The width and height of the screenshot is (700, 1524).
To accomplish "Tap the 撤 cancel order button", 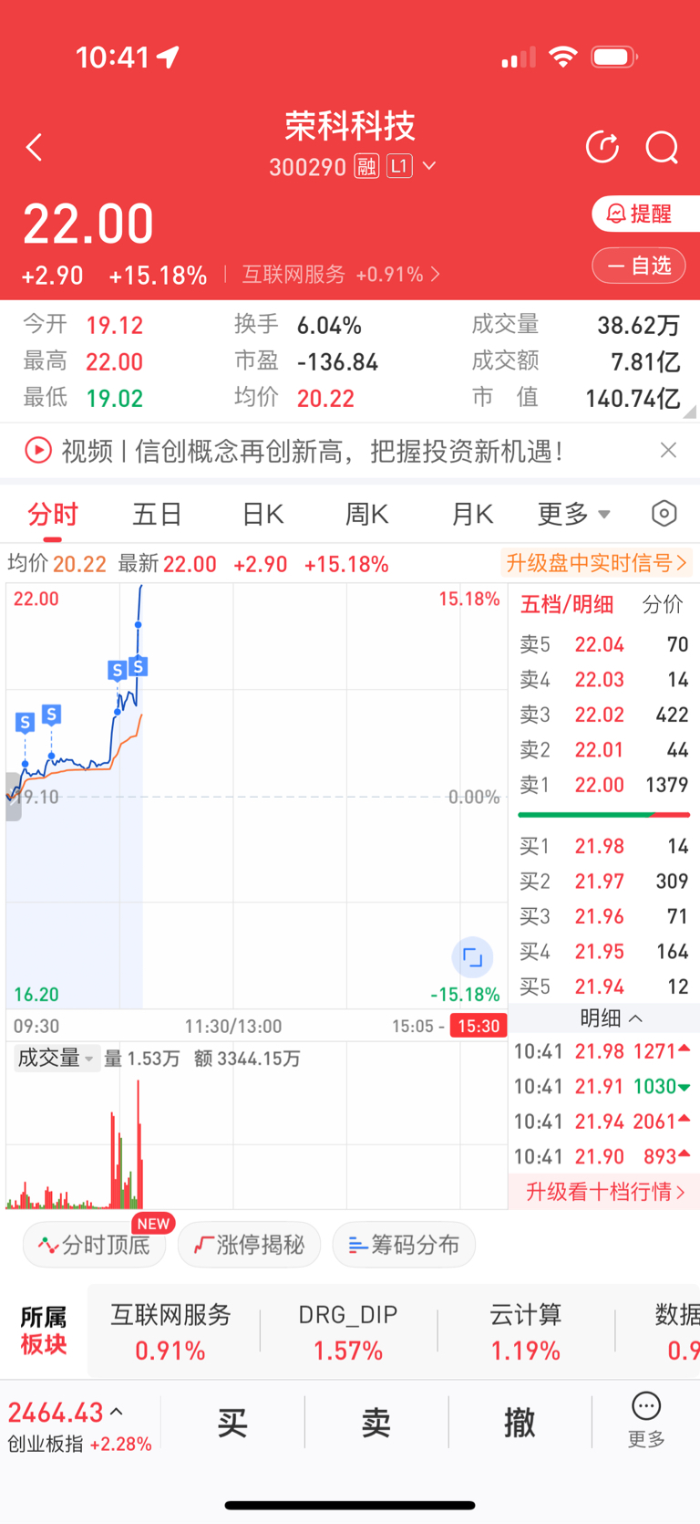I will 520,1422.
